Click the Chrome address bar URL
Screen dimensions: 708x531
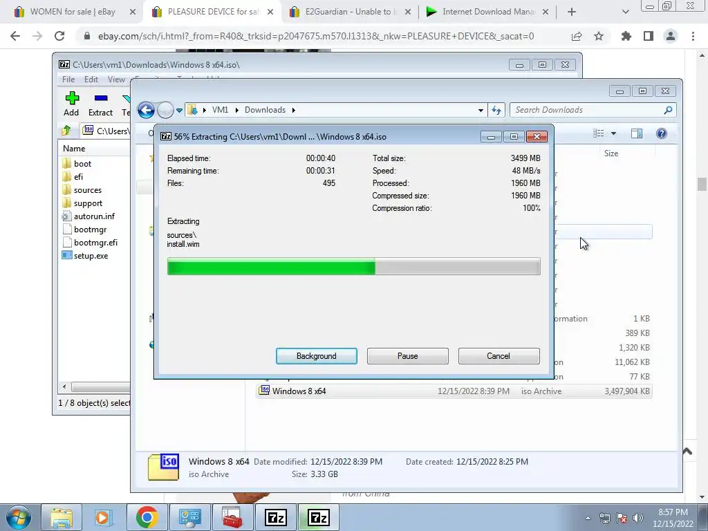315,36
